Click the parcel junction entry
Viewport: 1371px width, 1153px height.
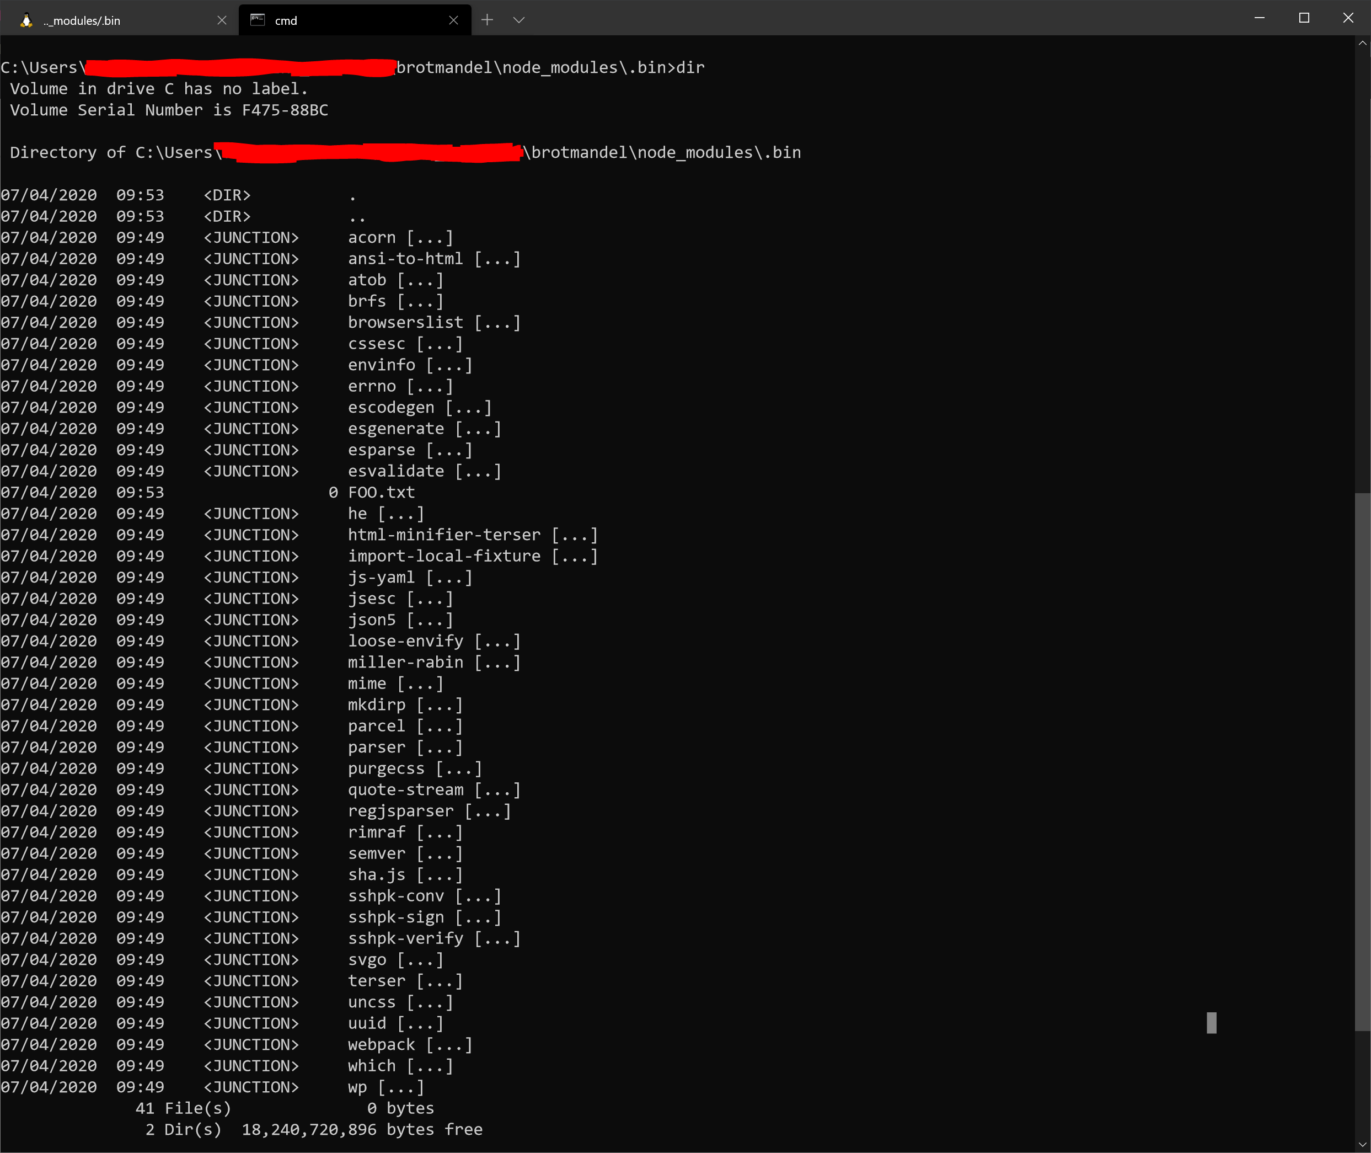tap(376, 725)
